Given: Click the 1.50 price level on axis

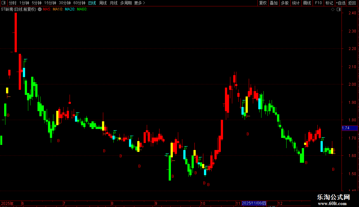Looking at the screenshot, I should point(352,174).
